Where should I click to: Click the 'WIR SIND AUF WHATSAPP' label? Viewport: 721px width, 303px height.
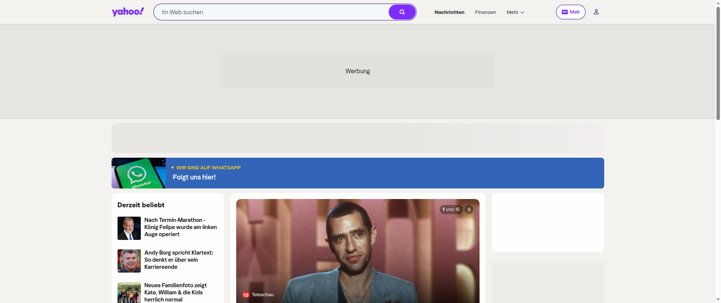208,167
